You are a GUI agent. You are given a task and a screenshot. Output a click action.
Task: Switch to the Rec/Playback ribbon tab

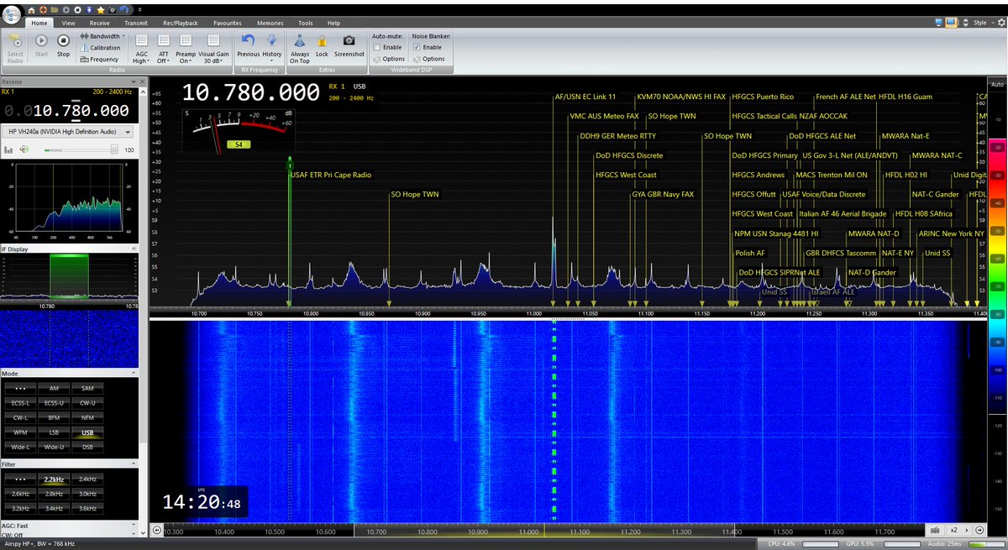coord(179,23)
